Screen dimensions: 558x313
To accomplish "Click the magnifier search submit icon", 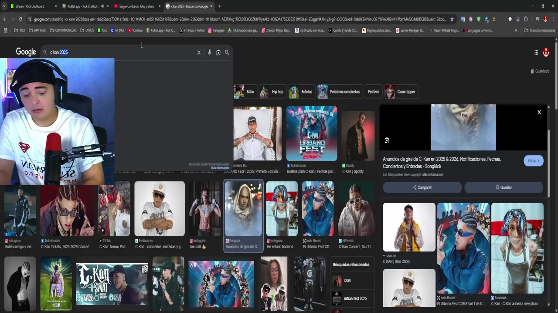I will [x=227, y=52].
